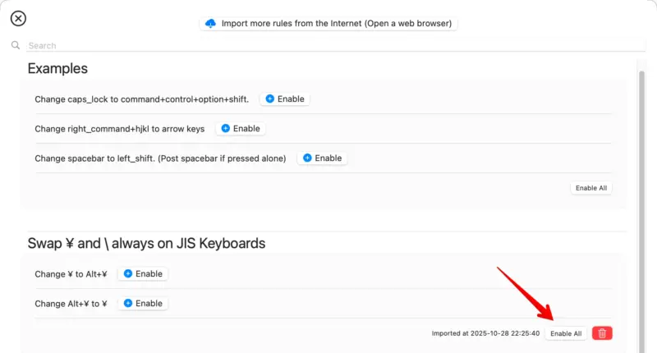Enable spacebar to left_shift rule
Image resolution: width=657 pixels, height=353 pixels.
tap(322, 158)
